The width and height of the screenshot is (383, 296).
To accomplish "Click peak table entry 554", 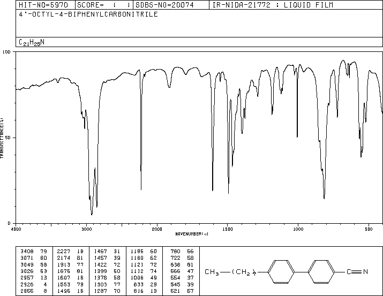I will [175, 278].
